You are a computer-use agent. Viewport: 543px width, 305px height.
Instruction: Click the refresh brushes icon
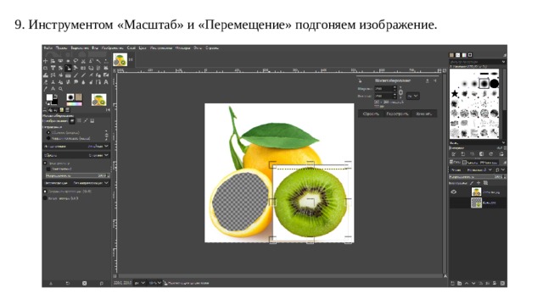[490, 154]
